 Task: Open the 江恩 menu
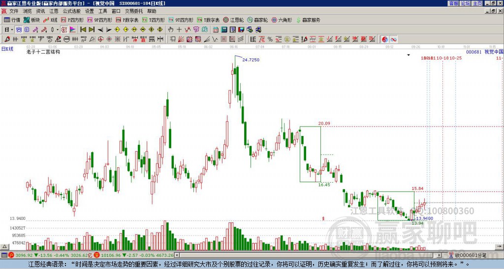click(54, 11)
